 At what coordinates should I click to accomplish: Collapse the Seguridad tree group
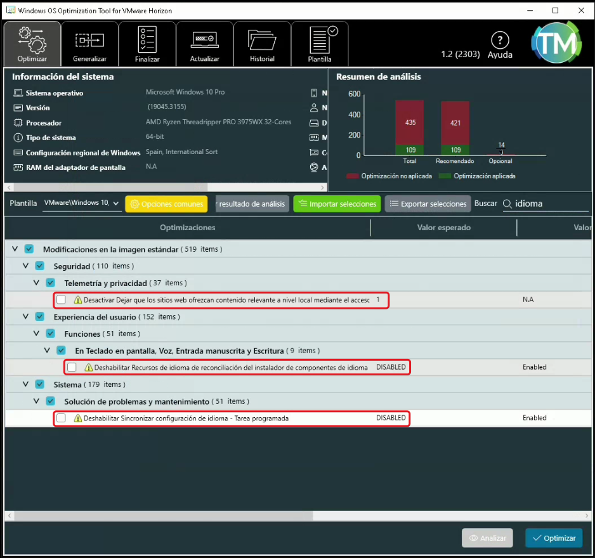pos(26,266)
